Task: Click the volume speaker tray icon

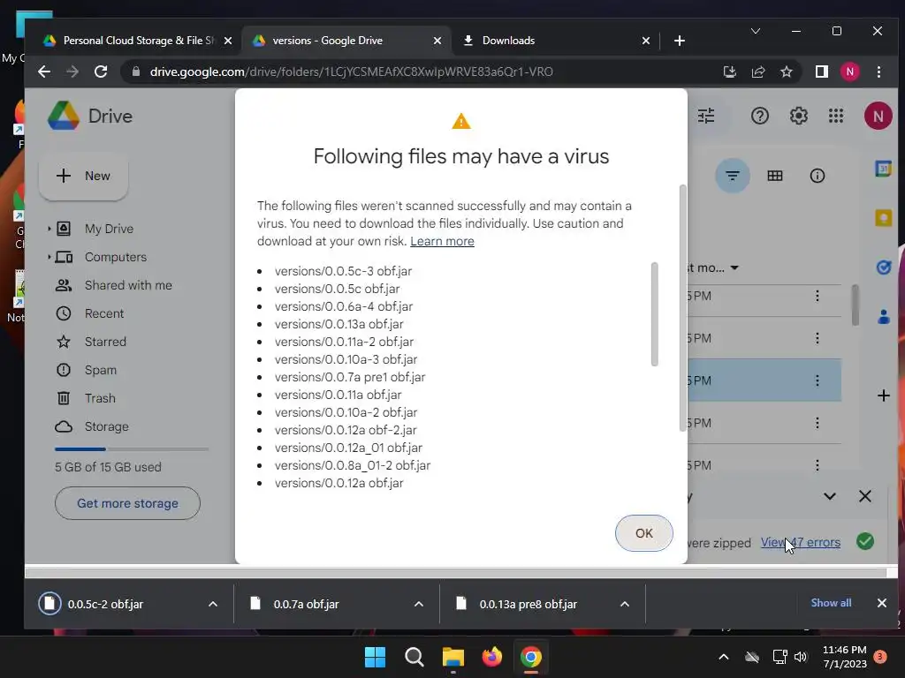Action: click(801, 657)
